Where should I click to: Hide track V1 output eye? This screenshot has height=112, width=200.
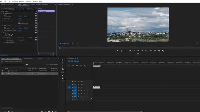82,87
